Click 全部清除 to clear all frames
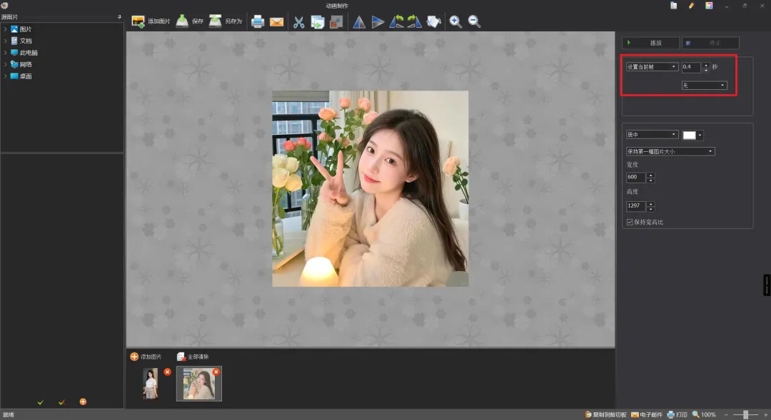 tap(193, 357)
